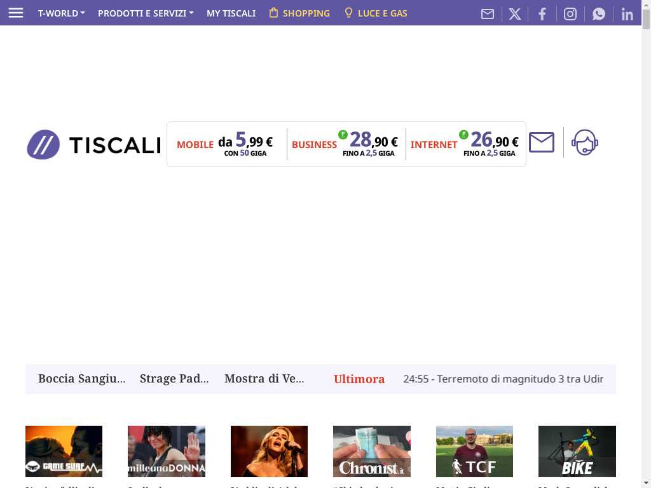Click the large envelope icon beside offers
651x488 pixels.
[542, 142]
